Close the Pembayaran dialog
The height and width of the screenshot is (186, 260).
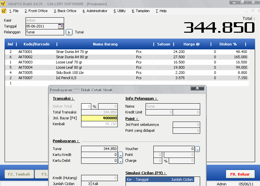pos(197,88)
